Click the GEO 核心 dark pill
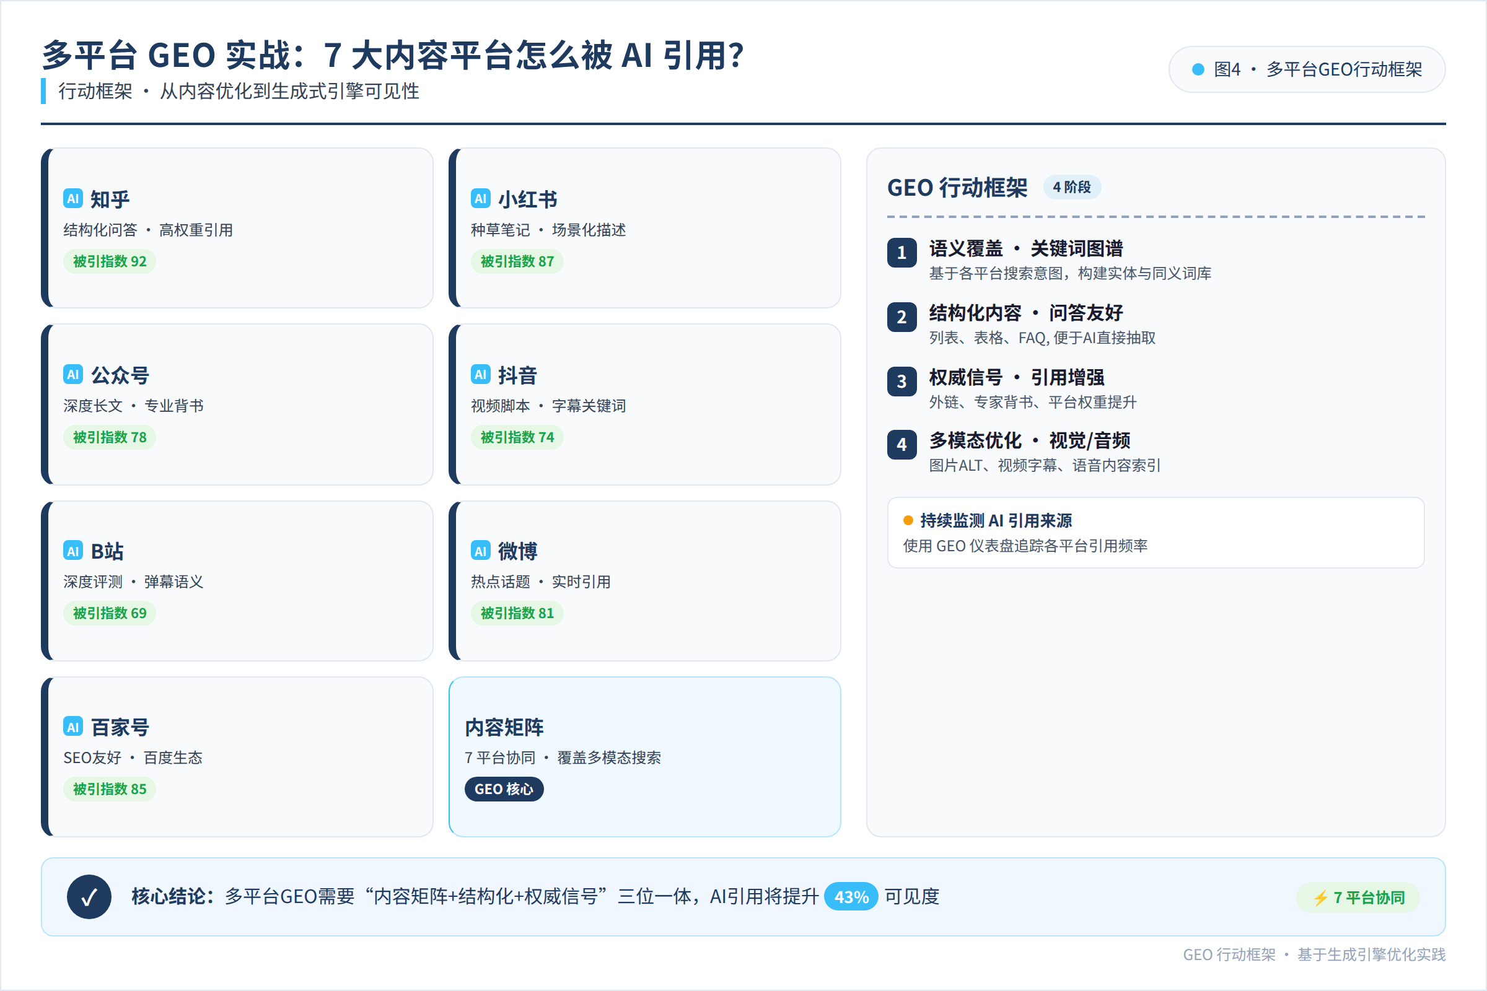1487x991 pixels. (x=504, y=788)
